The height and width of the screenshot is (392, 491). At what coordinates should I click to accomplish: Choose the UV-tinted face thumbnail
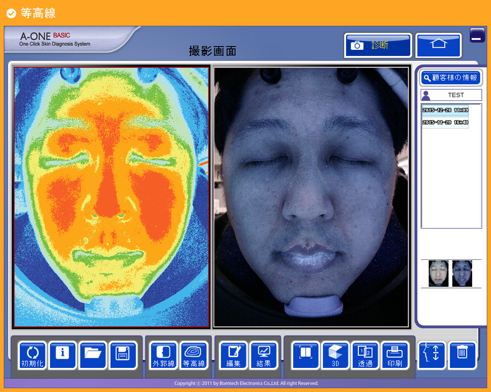coord(462,273)
